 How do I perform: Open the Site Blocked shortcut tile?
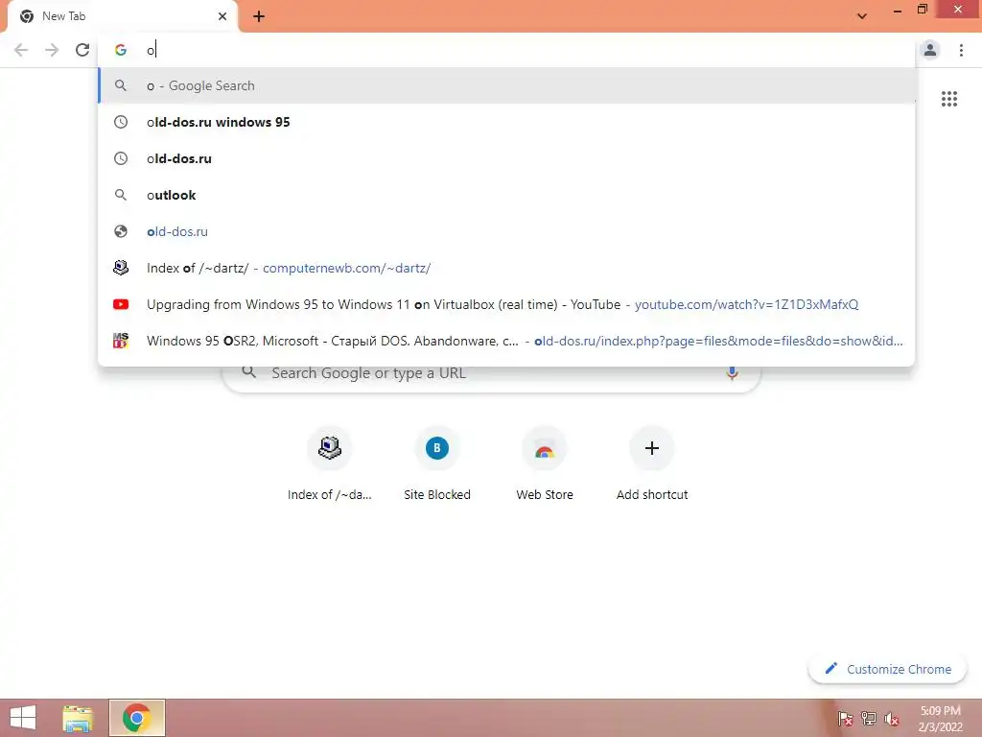point(437,464)
